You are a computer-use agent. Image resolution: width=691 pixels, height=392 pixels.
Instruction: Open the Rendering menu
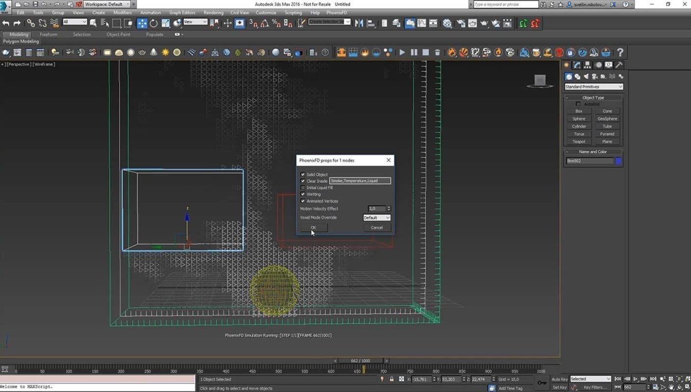(x=213, y=12)
